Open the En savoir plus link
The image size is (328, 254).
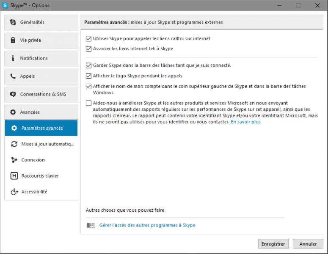click(245, 122)
